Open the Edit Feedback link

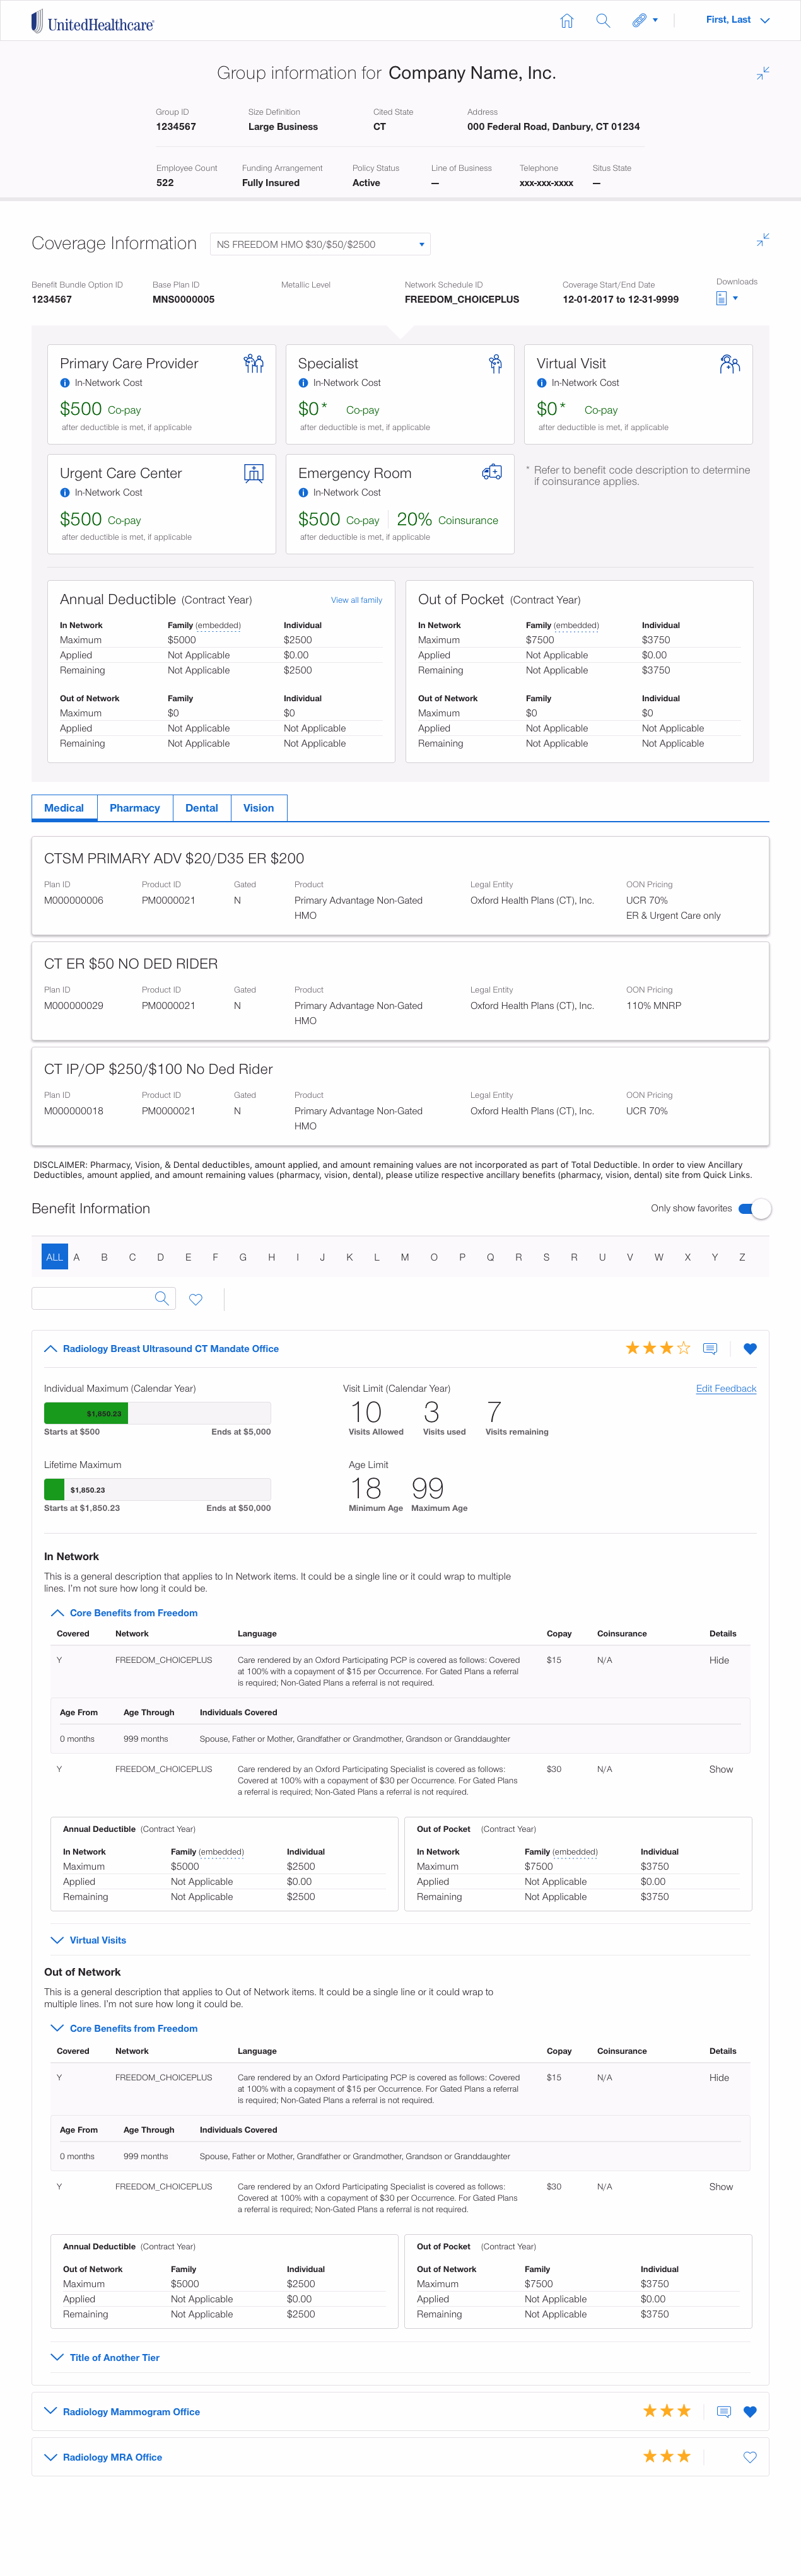click(x=726, y=1389)
